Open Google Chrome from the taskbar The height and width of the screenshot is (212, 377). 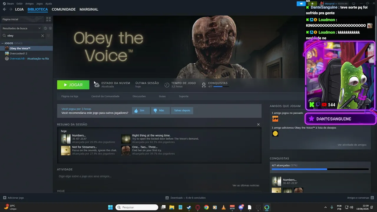(x=206, y=207)
